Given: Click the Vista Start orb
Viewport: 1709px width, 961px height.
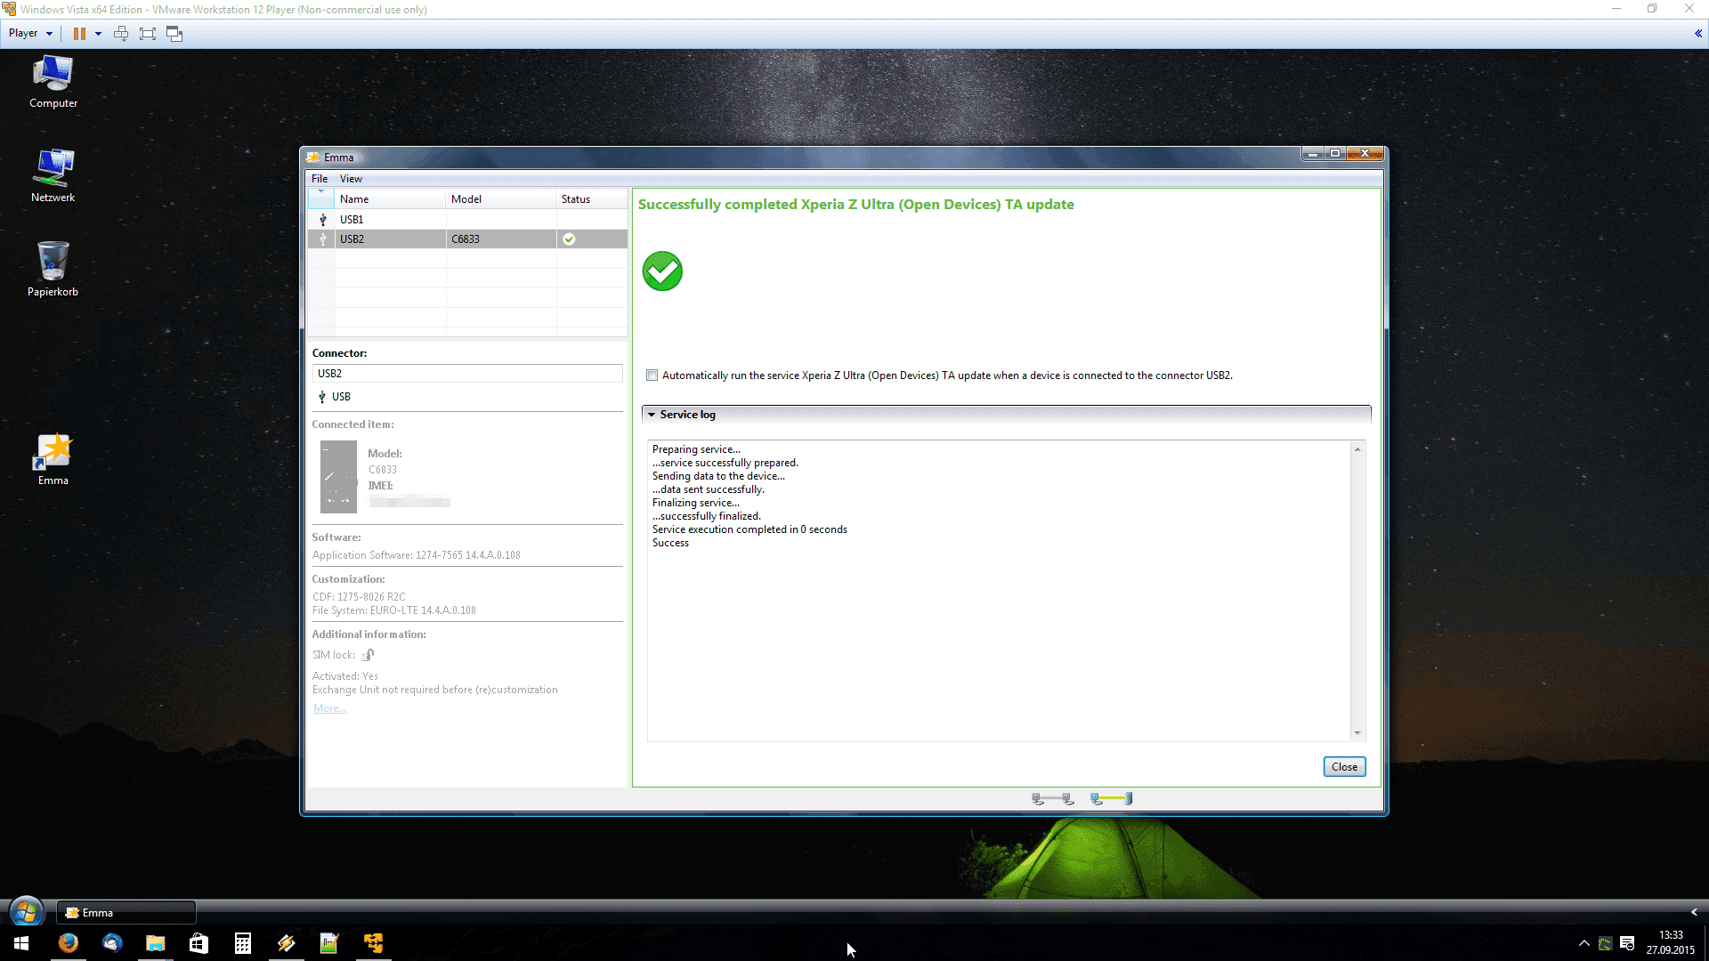Looking at the screenshot, I should pos(26,912).
